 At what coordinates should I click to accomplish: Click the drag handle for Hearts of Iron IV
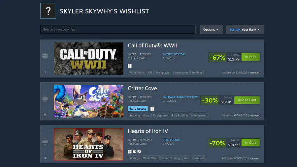coord(45,142)
